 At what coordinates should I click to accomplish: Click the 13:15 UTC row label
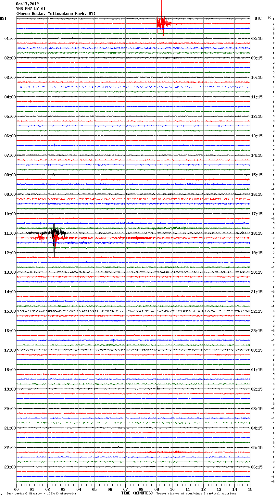[x=257, y=136]
